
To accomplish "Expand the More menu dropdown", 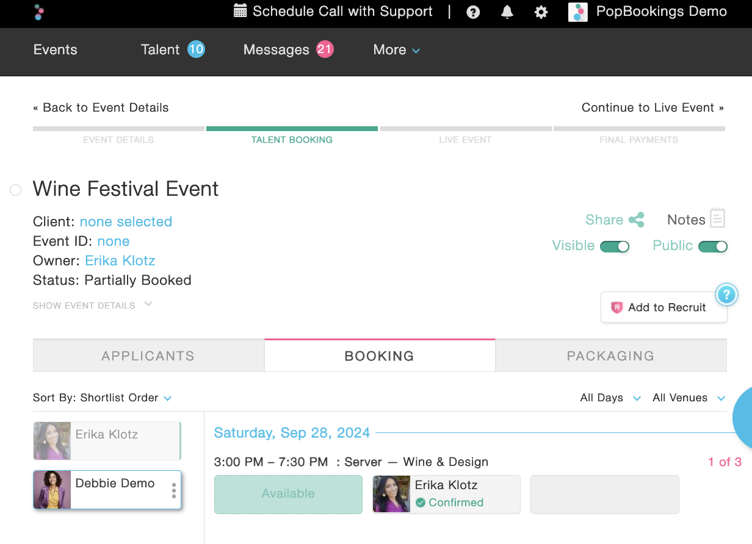I will coord(396,50).
